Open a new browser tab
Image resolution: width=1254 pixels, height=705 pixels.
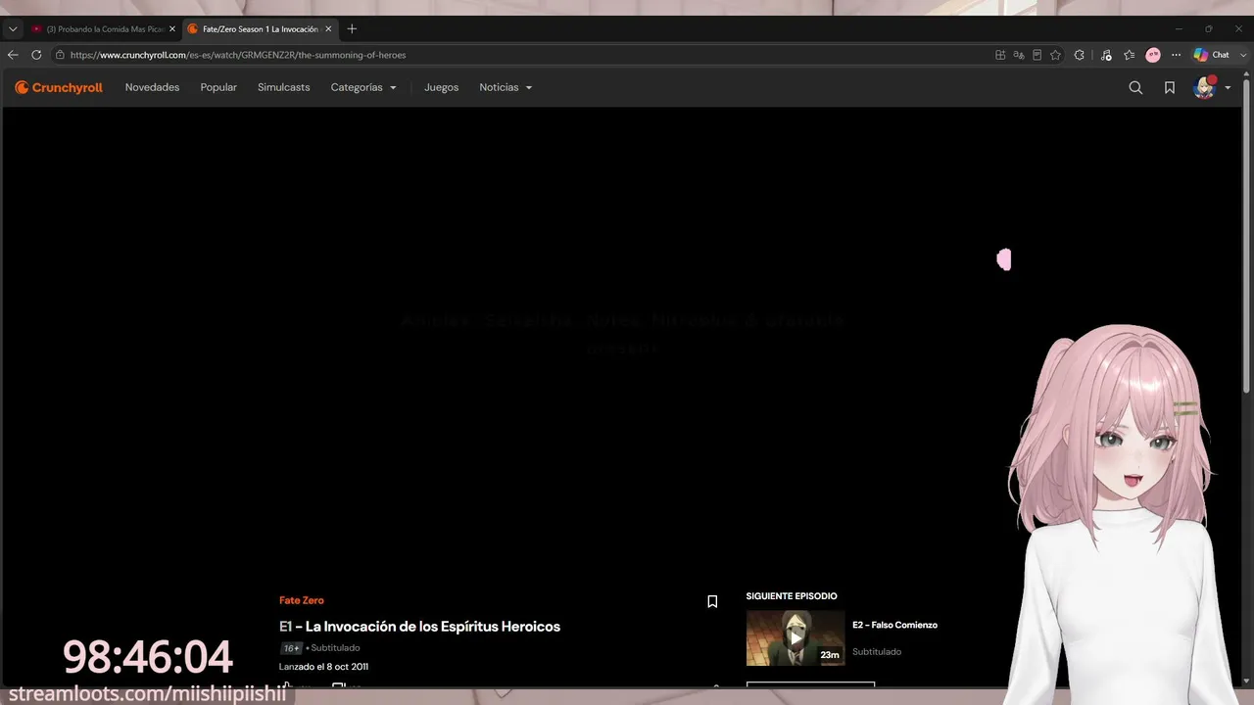352,29
